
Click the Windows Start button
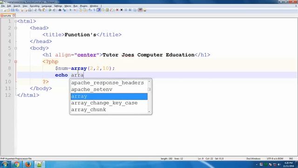[x=5, y=164]
